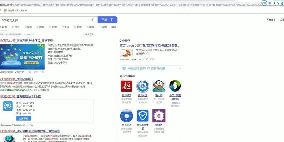This screenshot has height=142, width=284.
Task: Click the browser address bar URL
Action: [130, 4]
